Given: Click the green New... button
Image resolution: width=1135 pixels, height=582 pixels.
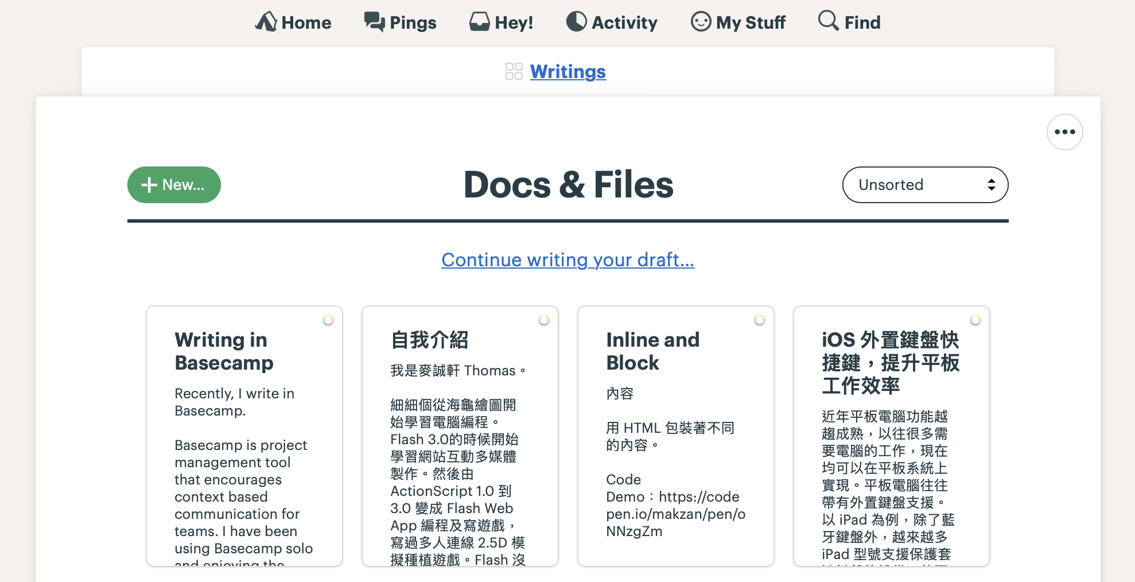Looking at the screenshot, I should pyautogui.click(x=174, y=185).
